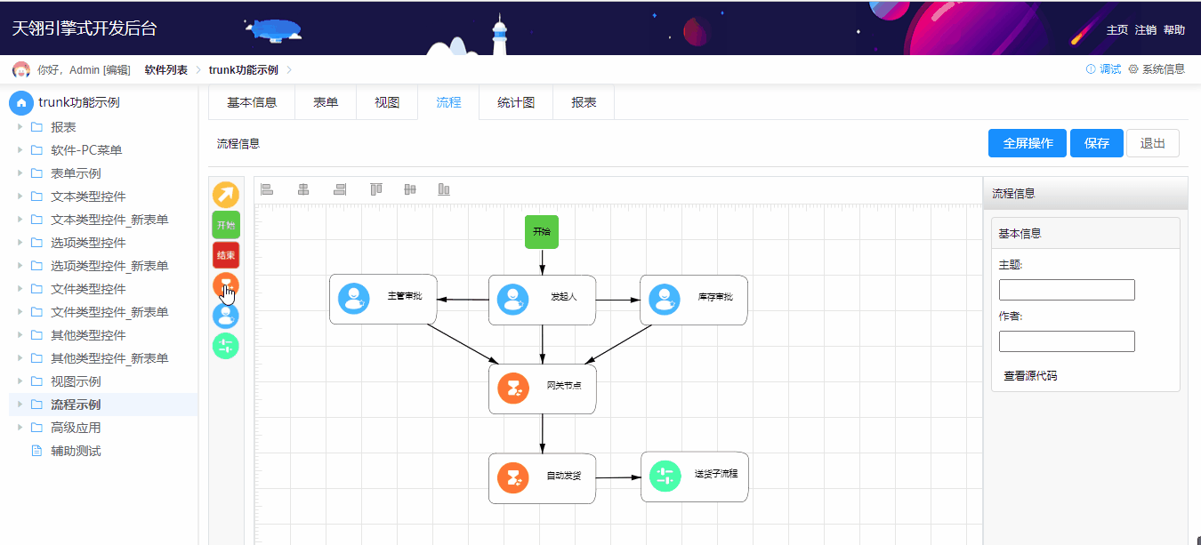Click the 保存 save button
1201x545 pixels.
click(x=1096, y=142)
